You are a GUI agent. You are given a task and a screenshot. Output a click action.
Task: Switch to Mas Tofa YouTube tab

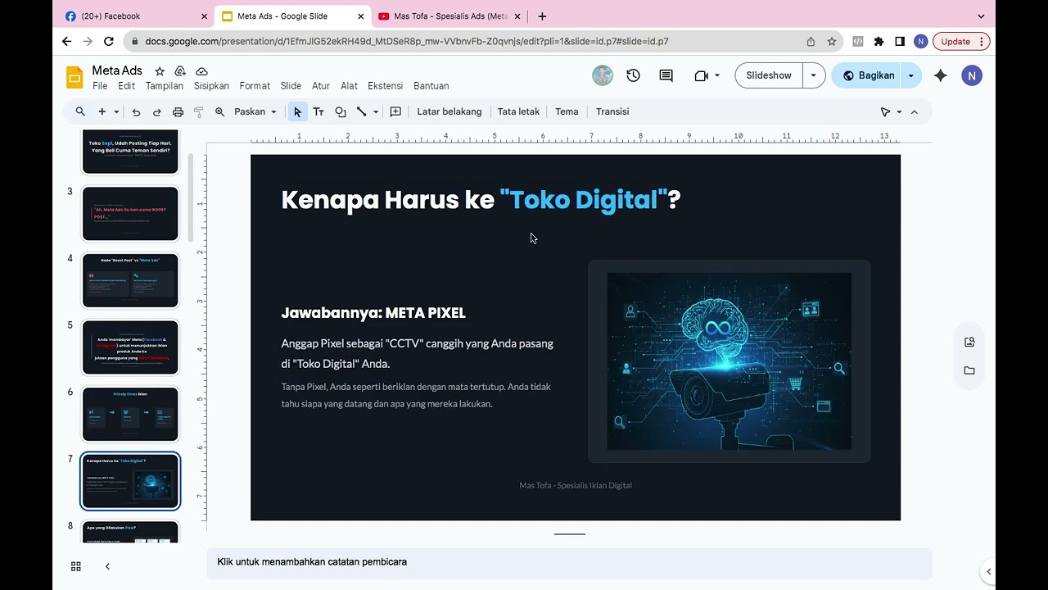[450, 16]
